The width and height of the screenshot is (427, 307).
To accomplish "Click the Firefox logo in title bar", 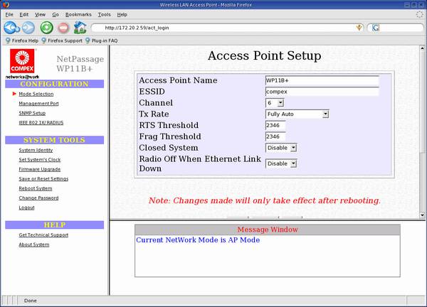I will [6, 5].
